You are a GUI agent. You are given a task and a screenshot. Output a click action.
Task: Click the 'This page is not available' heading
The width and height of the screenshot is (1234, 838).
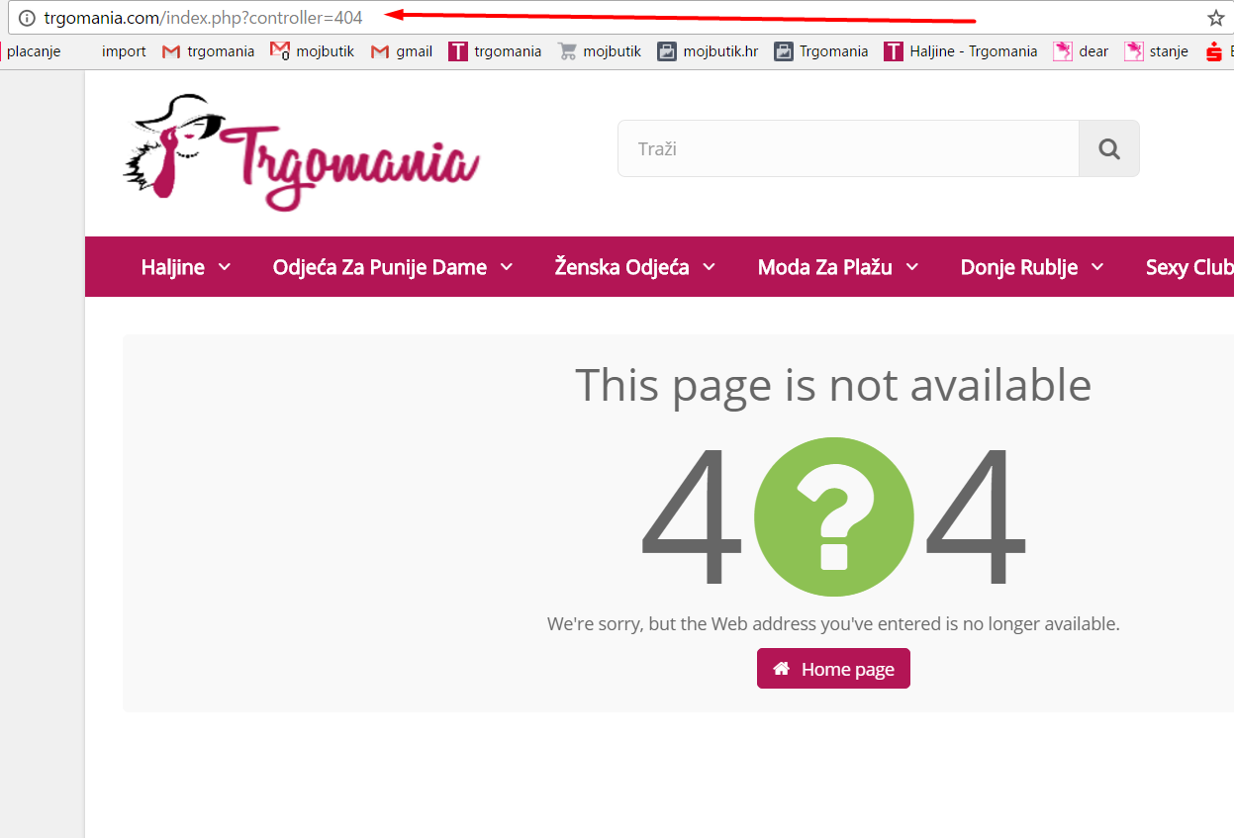tap(833, 385)
